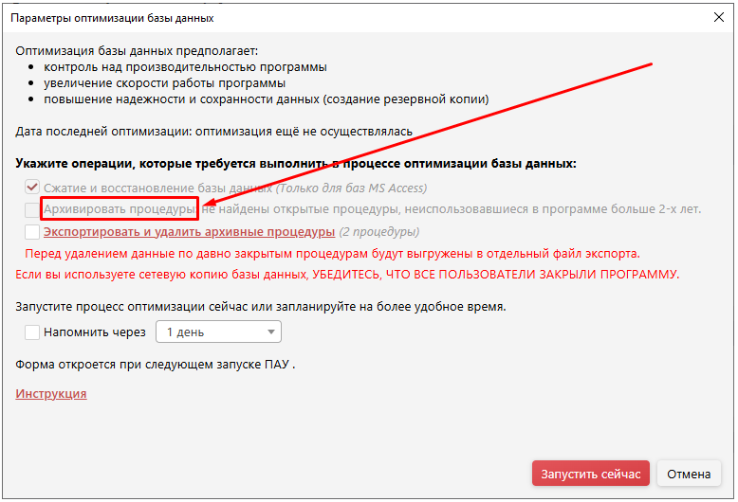
Task: Click the red 'Перед удалением данные' warning line
Action: click(332, 254)
